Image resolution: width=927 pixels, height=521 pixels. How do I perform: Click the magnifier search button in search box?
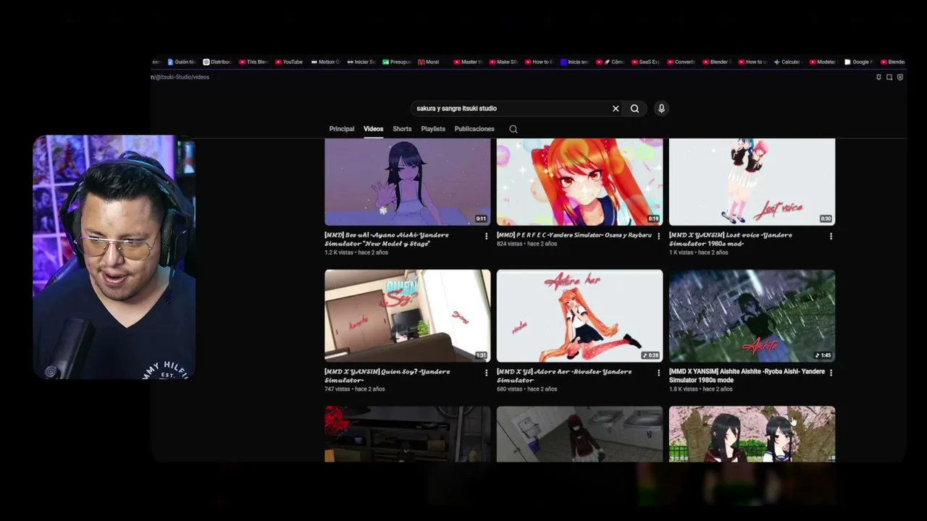pyautogui.click(x=634, y=109)
